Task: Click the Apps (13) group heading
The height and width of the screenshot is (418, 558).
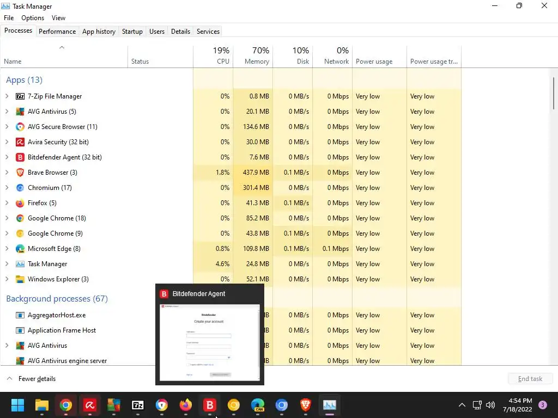Action: coord(24,80)
